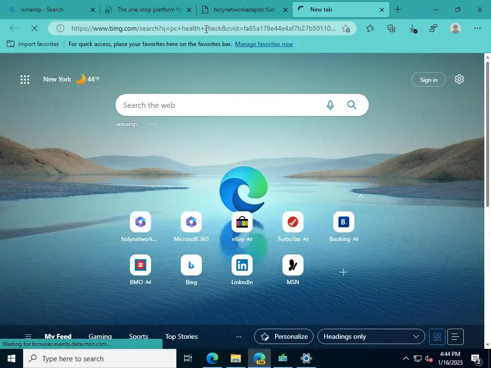Open the toolbar icon next to Downloads
491x368 pixels.
[433, 28]
